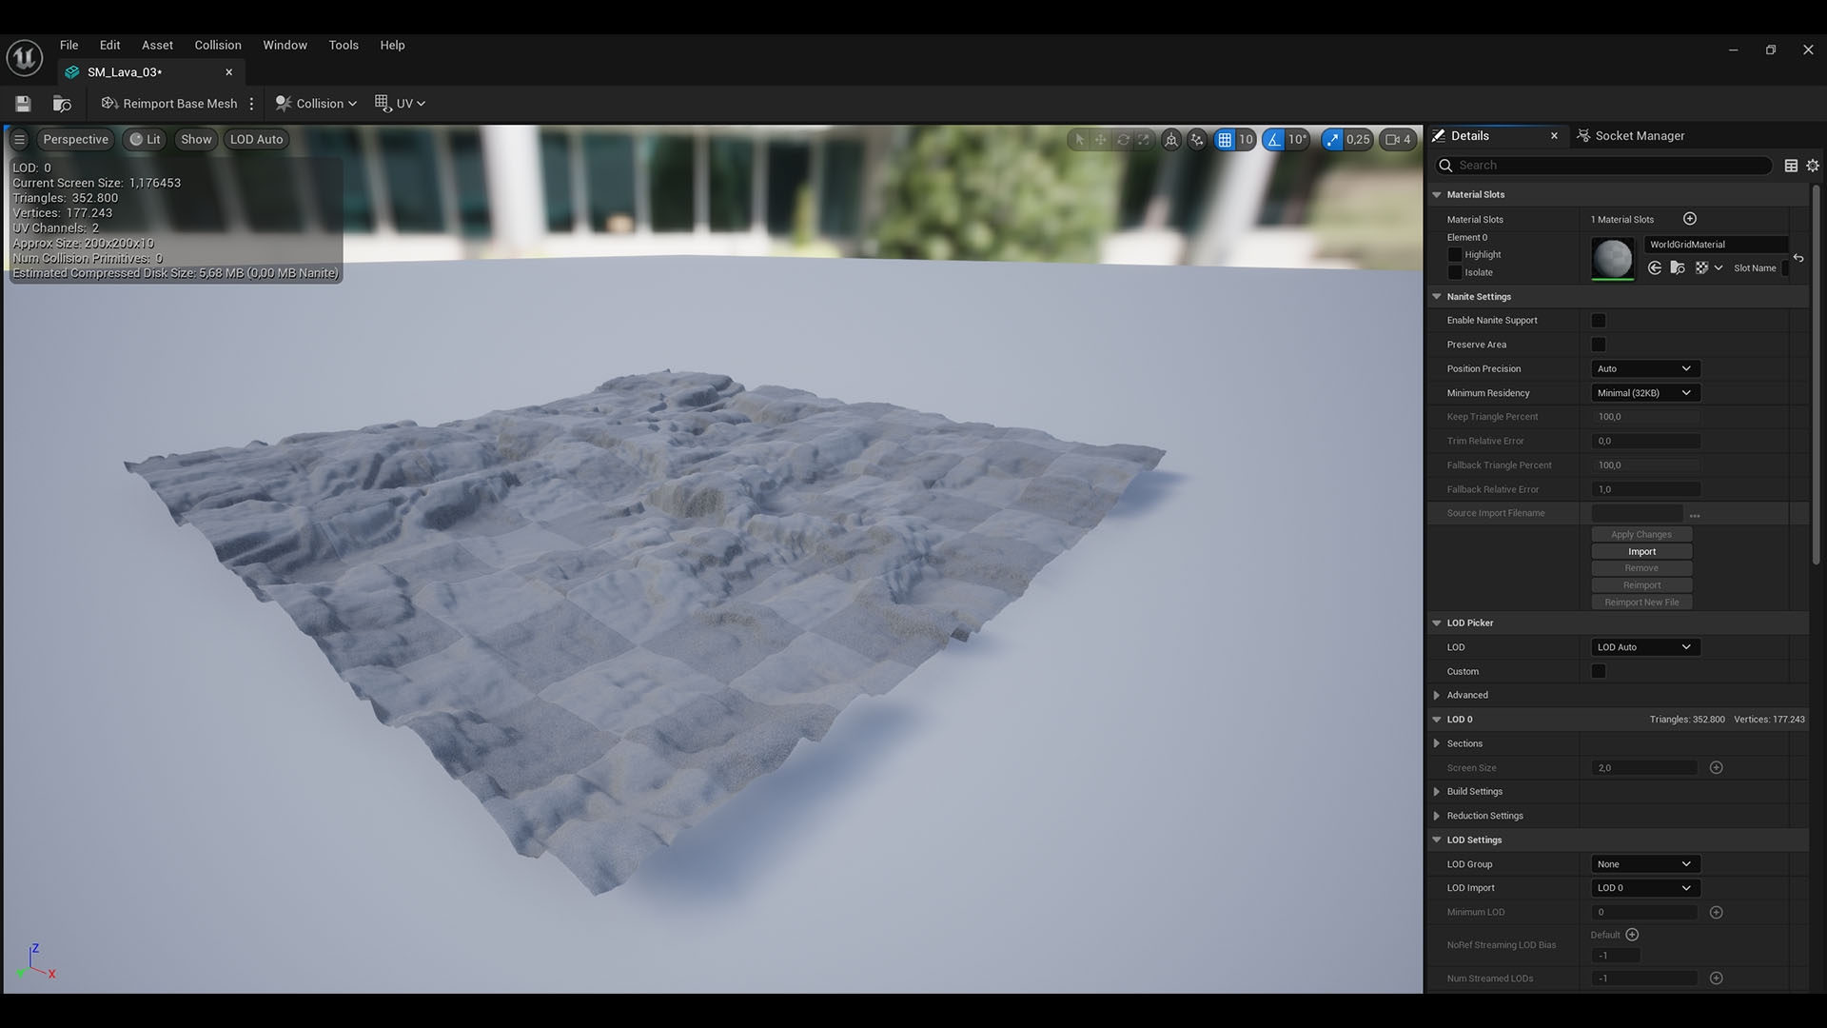Switch to the Socket Manager tab
The height and width of the screenshot is (1028, 1827).
point(1639,135)
